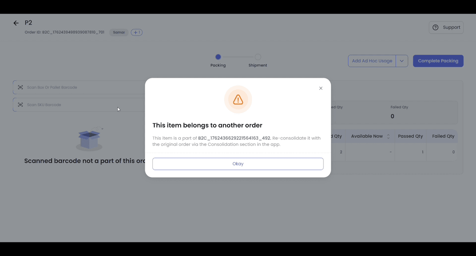Image resolution: width=476 pixels, height=256 pixels.
Task: Click Add Ad Hoc Usage button
Action: click(x=372, y=61)
